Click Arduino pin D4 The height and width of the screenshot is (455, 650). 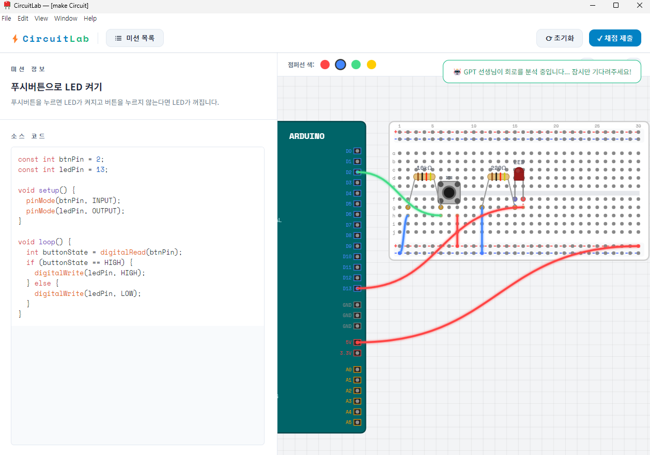coord(357,194)
